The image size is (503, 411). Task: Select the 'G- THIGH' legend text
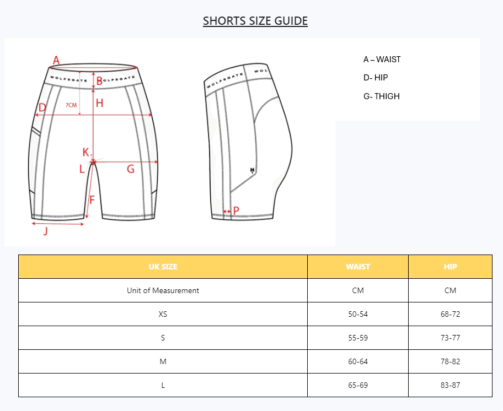pyautogui.click(x=381, y=96)
